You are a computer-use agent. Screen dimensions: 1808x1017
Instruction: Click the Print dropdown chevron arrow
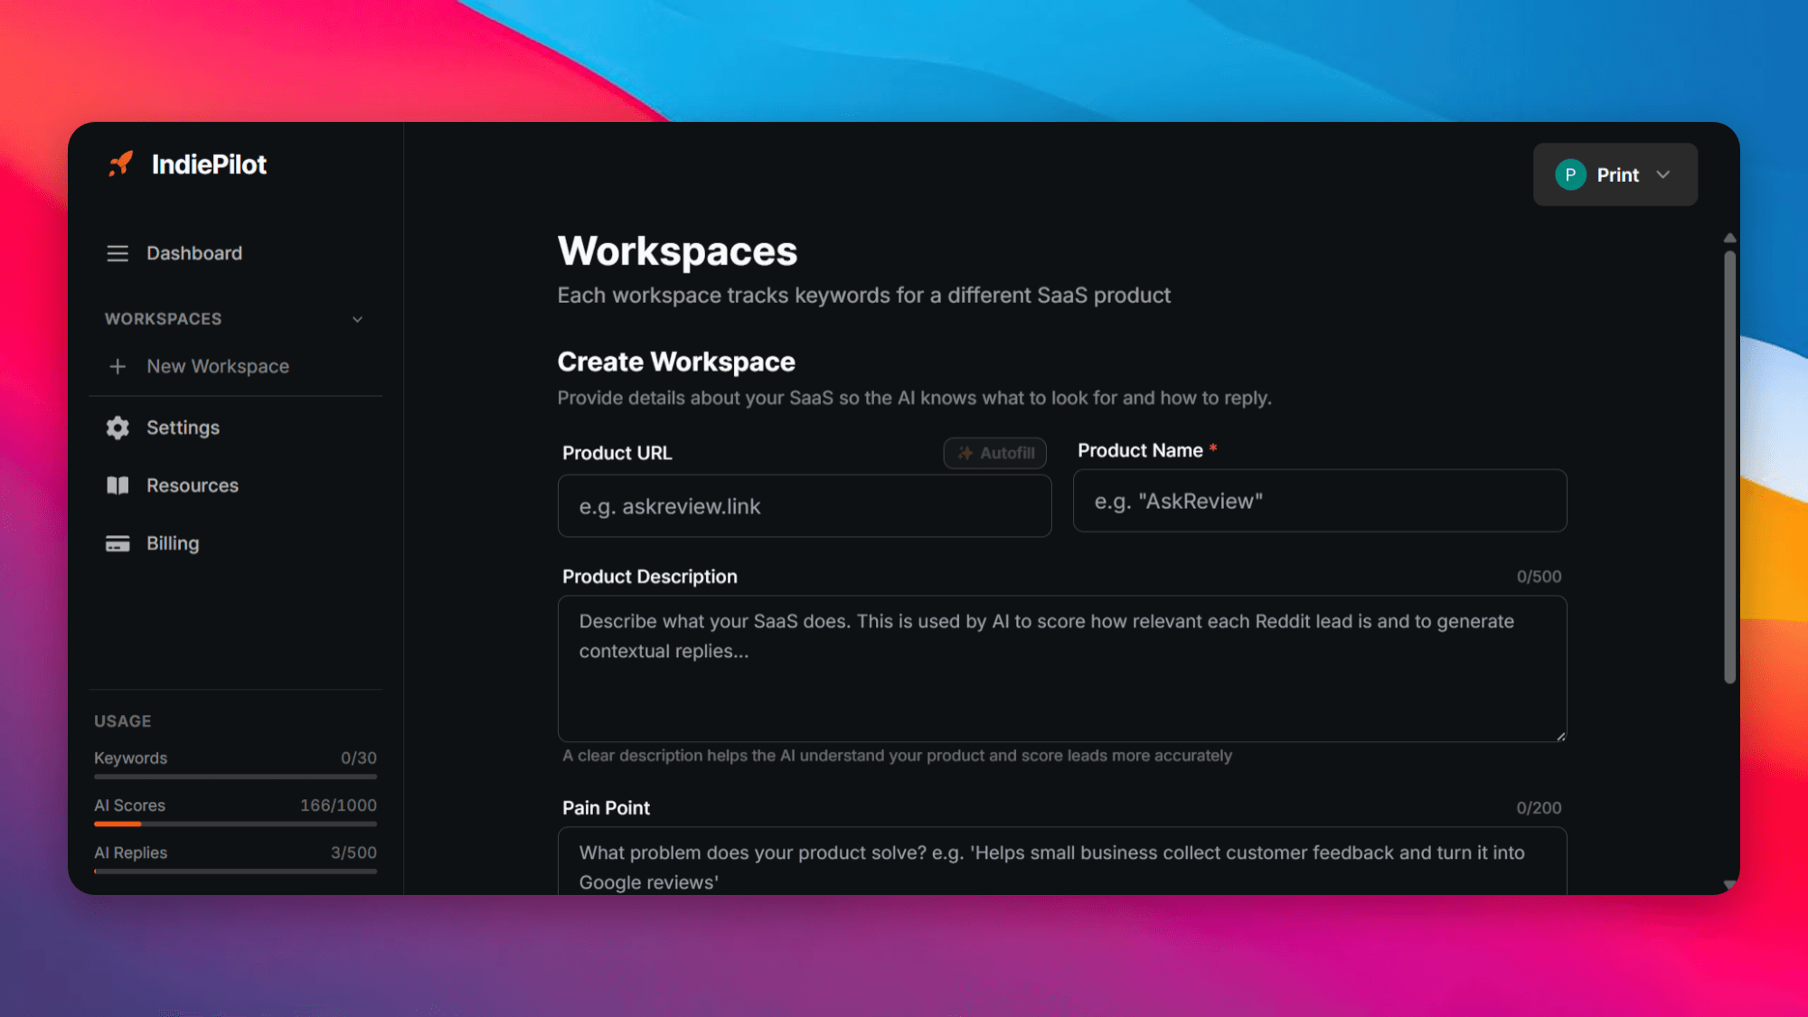click(x=1663, y=174)
